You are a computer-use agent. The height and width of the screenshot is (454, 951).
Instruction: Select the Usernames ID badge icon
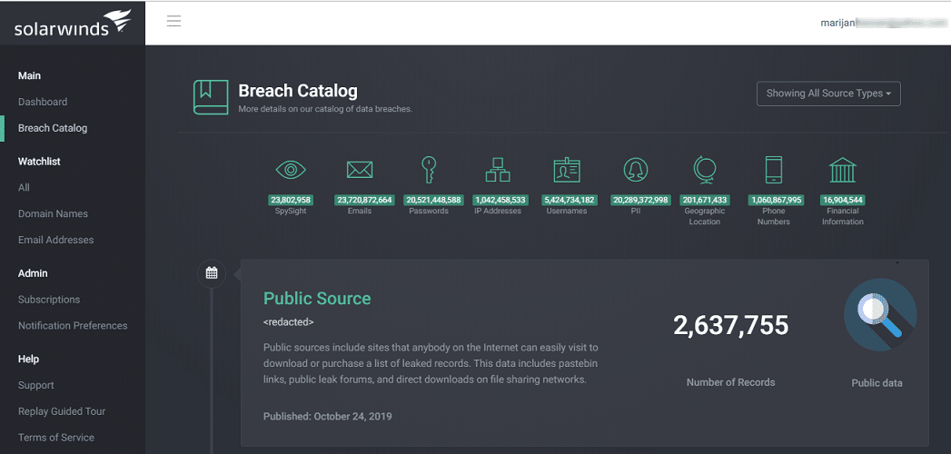567,171
